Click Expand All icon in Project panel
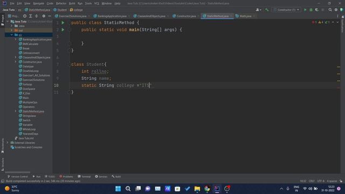The width and height of the screenshot is (345, 194). pos(31,16)
